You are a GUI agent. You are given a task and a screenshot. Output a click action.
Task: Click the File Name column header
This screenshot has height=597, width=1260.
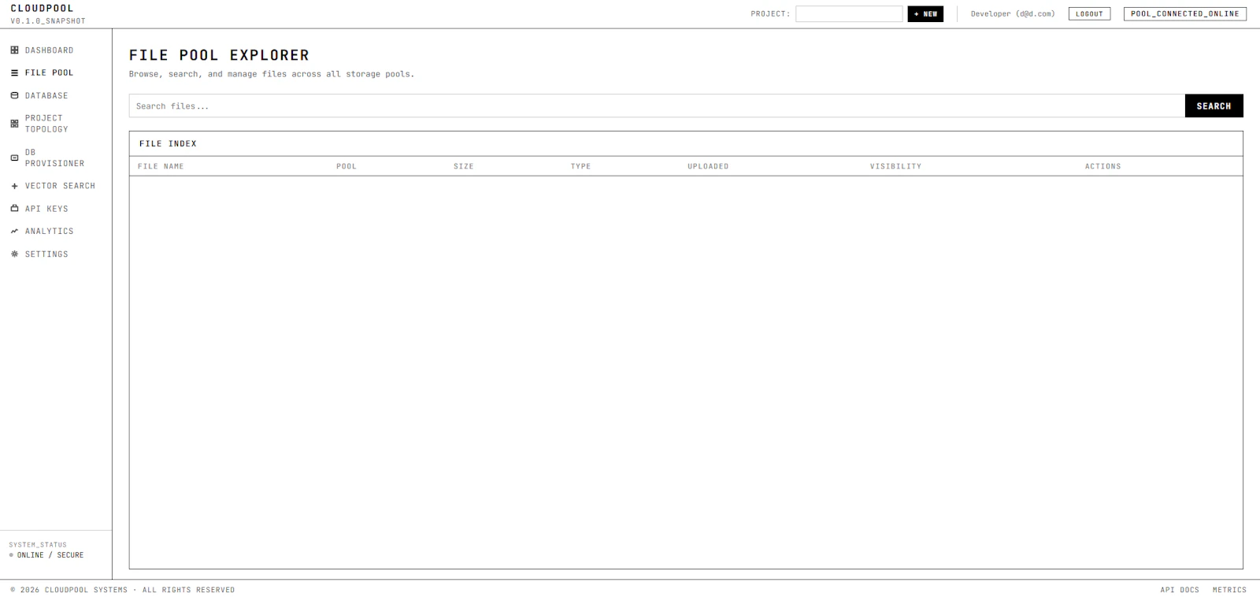pyautogui.click(x=161, y=166)
